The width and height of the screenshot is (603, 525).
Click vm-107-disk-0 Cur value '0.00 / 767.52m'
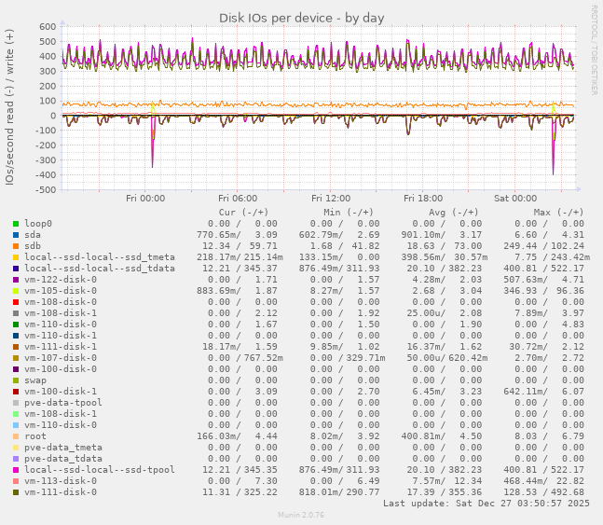click(245, 358)
